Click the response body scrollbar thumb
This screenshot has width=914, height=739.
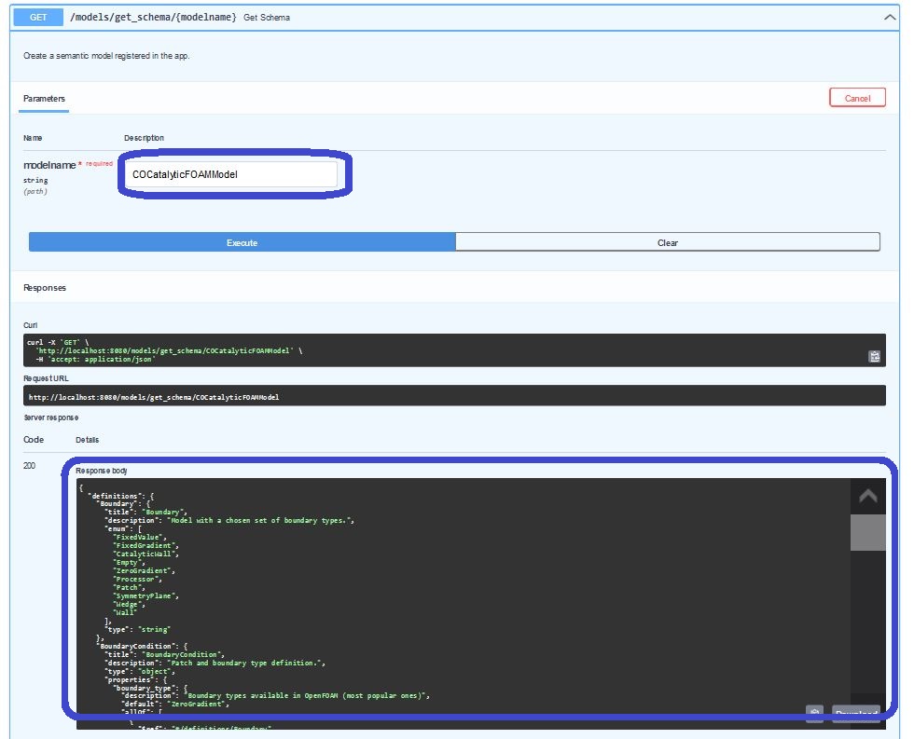pos(868,532)
